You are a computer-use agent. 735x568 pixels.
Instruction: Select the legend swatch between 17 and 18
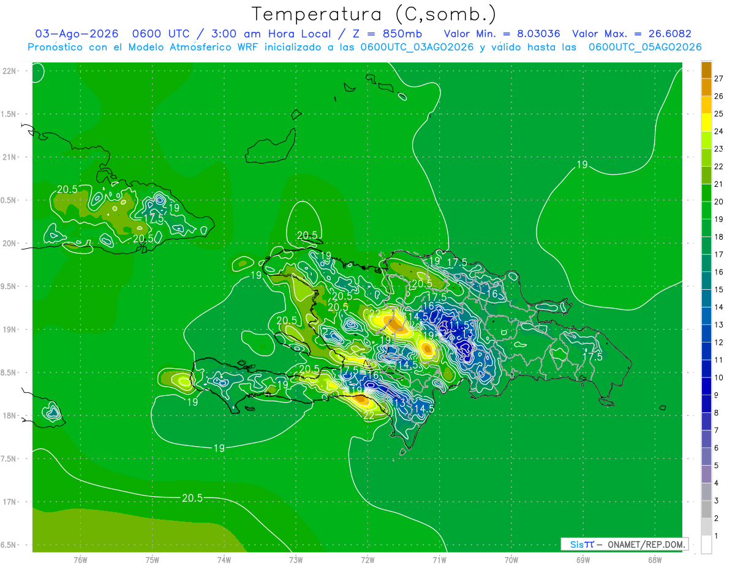(706, 245)
